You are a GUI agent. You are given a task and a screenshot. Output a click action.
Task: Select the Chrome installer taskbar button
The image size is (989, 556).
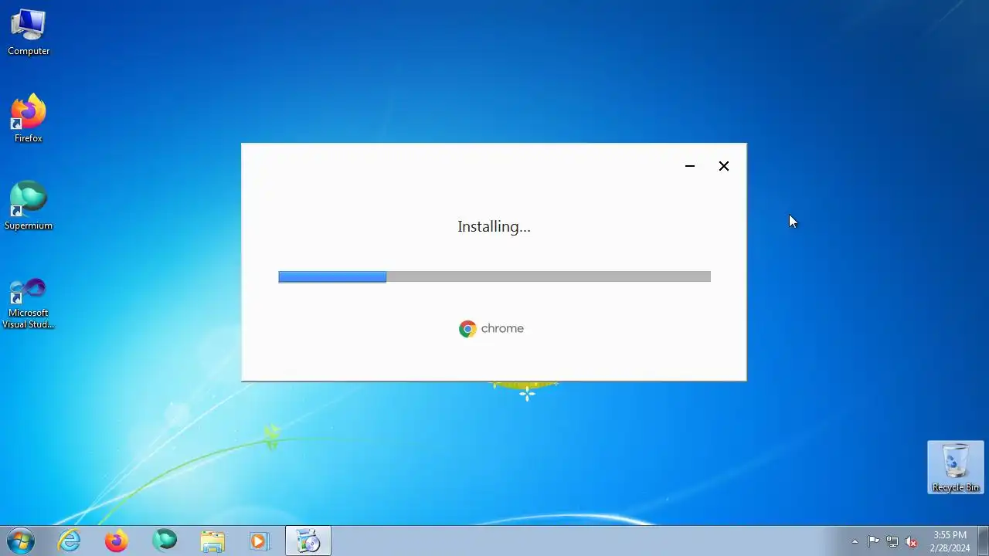coord(308,541)
